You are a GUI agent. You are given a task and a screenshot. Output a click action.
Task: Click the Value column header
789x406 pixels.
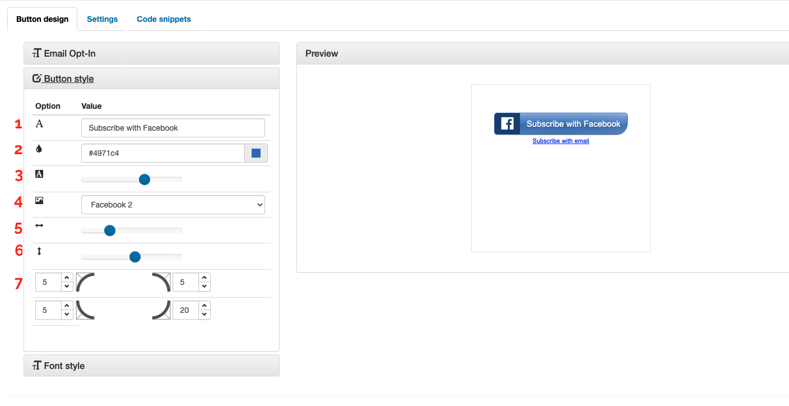coord(91,106)
